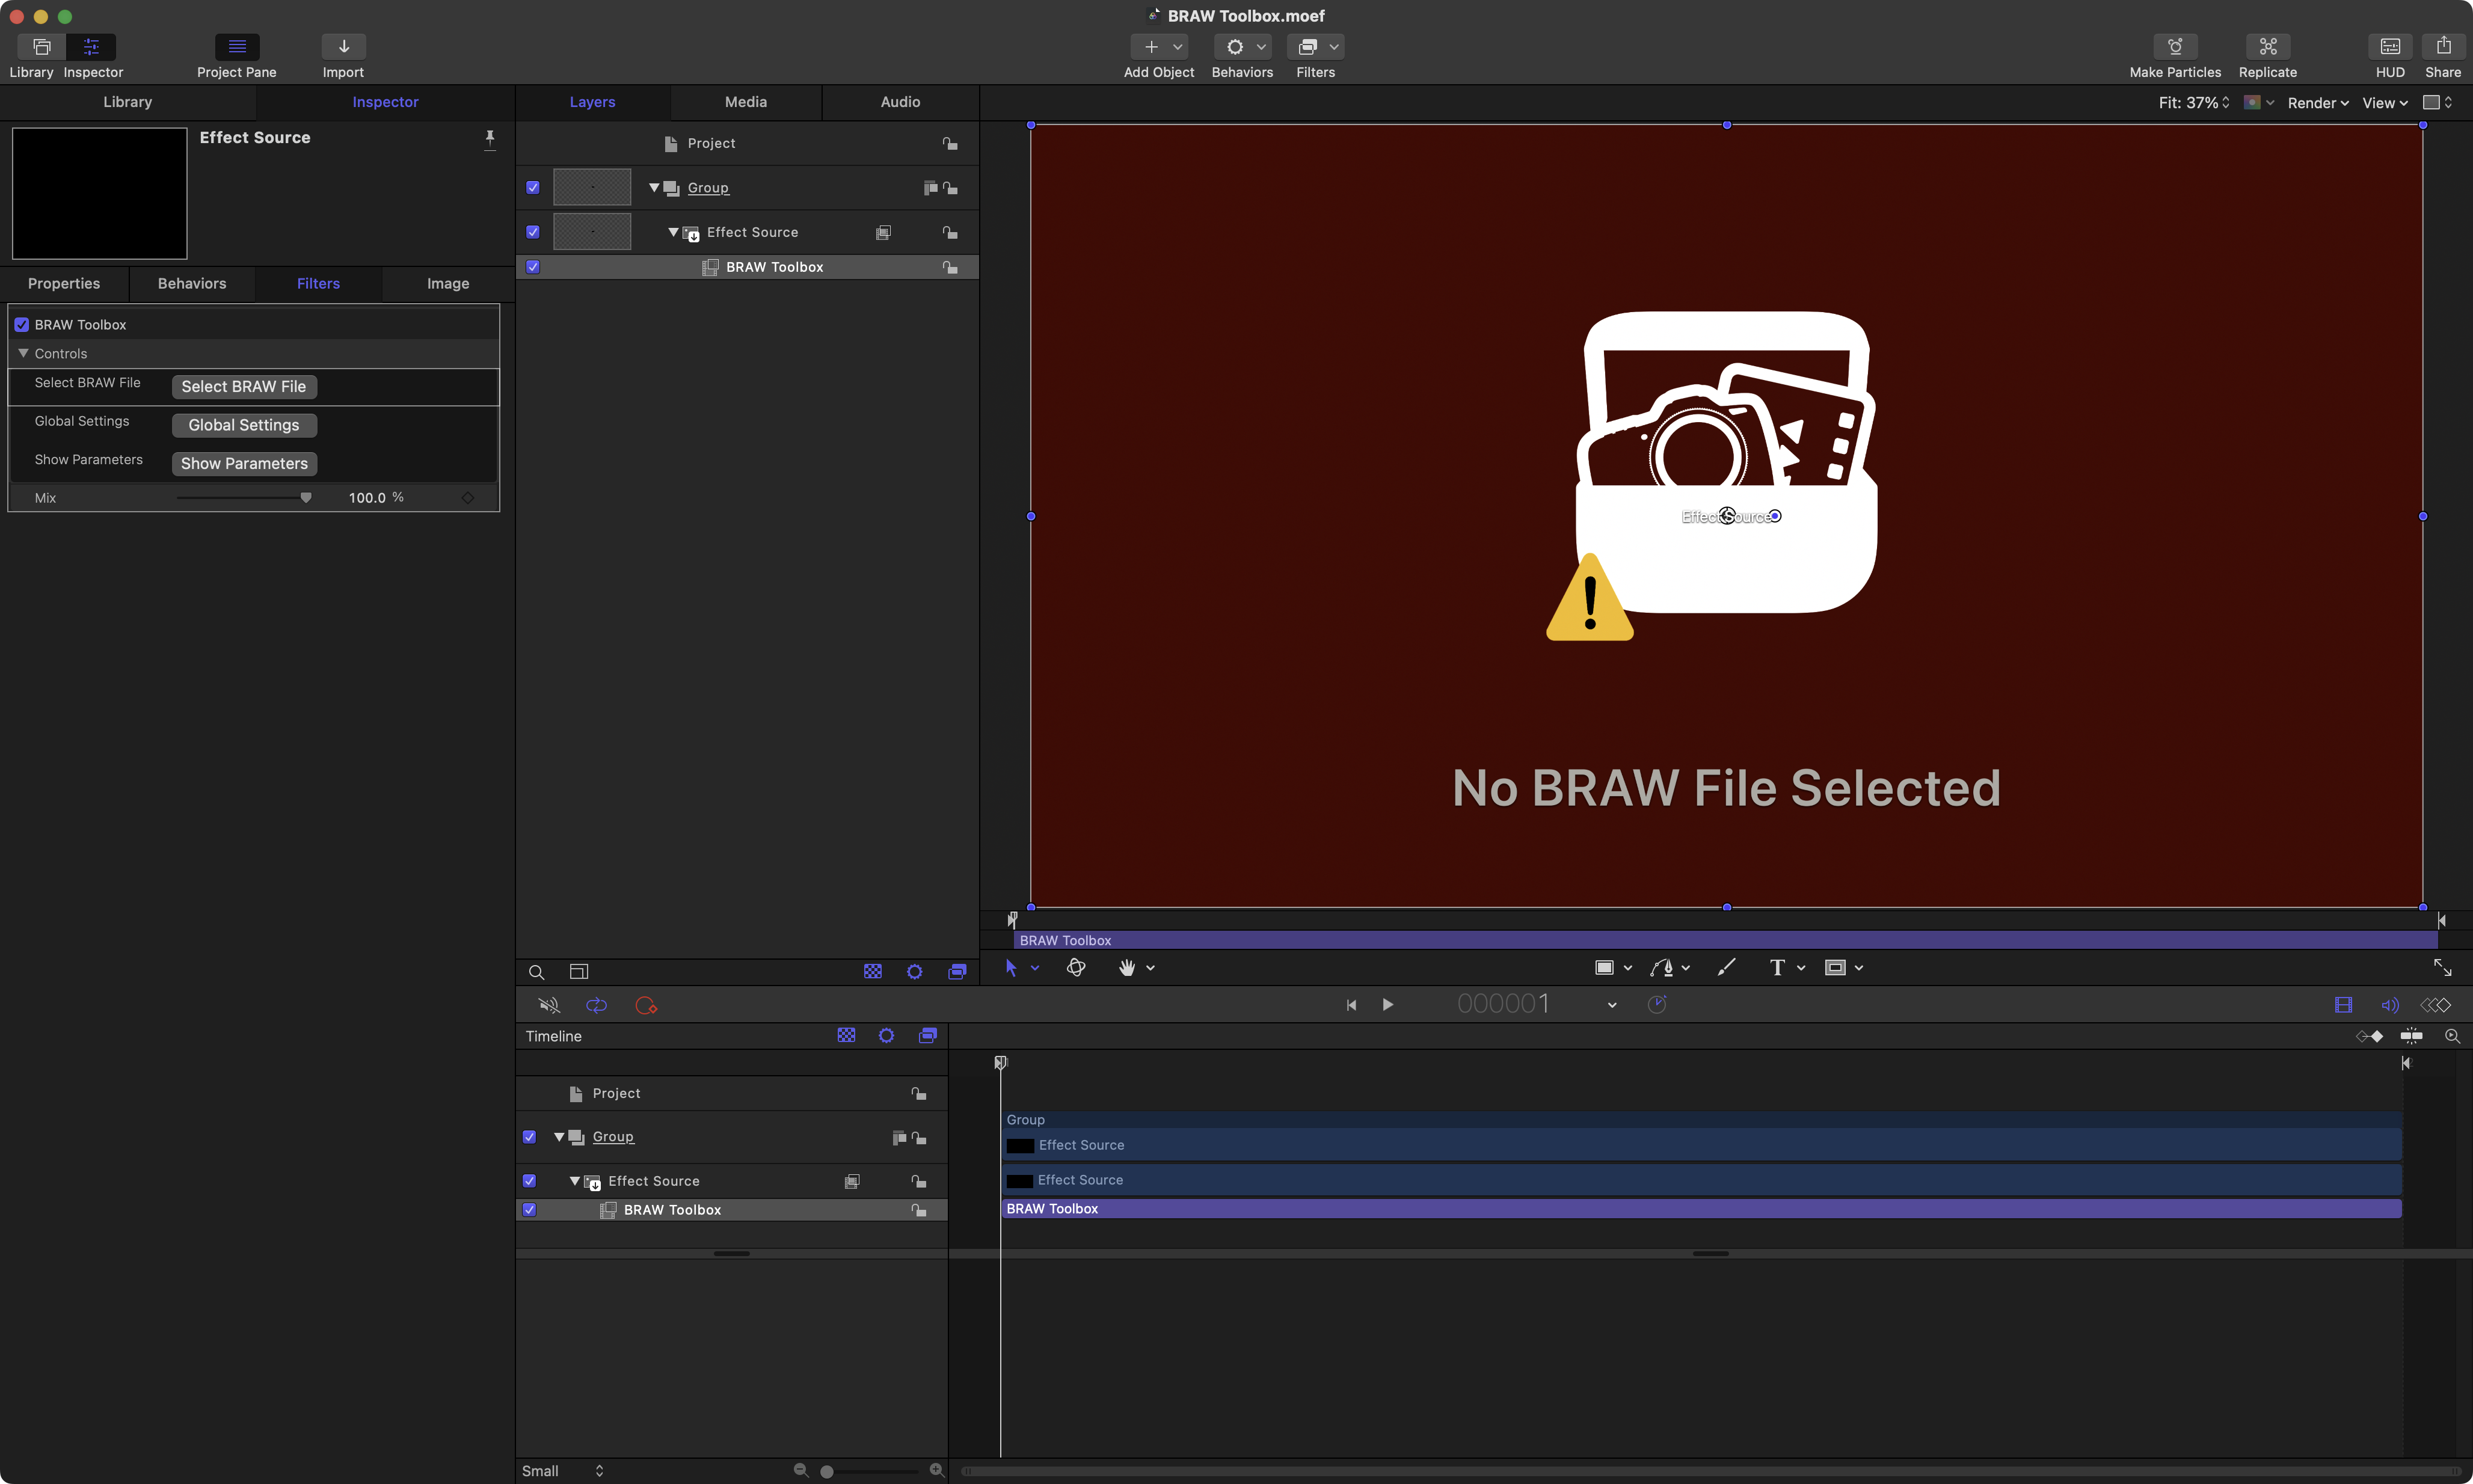The height and width of the screenshot is (1484, 2473).
Task: Click the Import arrow icon
Action: point(343,47)
